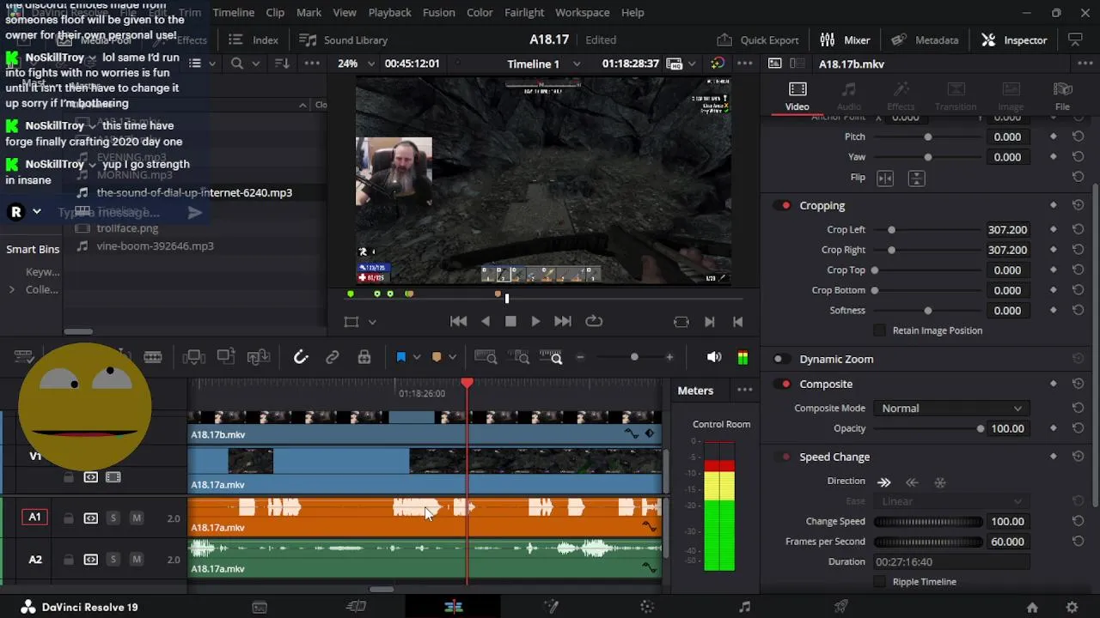Click the replace clip icon
Screen dimensions: 1100x618
[x=259, y=357]
